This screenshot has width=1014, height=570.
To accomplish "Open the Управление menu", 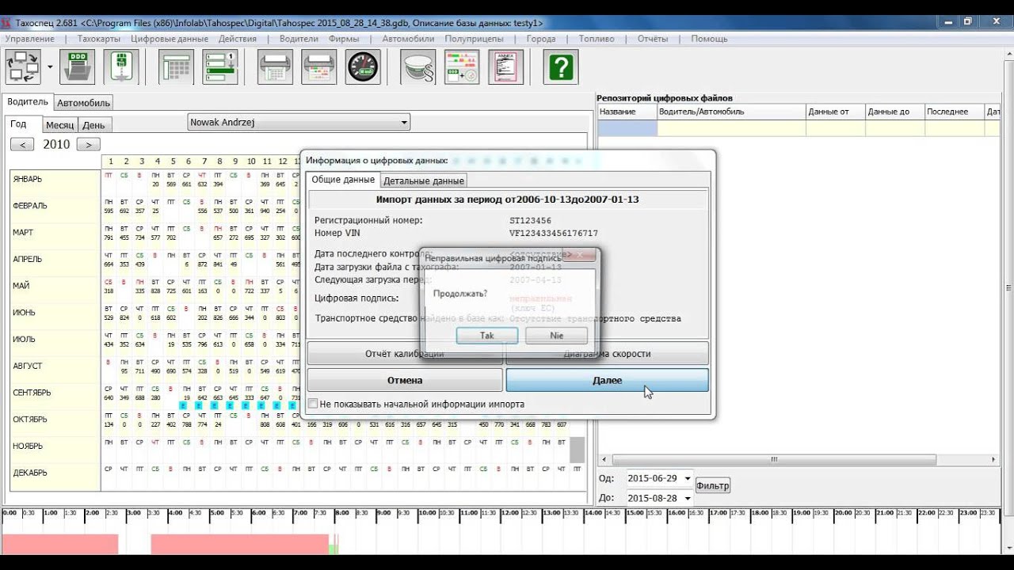I will point(30,39).
